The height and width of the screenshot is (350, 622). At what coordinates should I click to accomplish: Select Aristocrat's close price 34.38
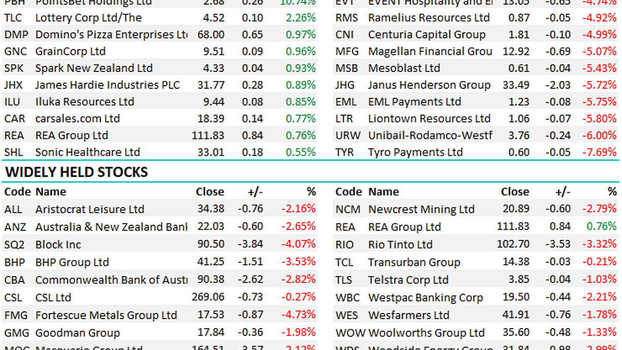tap(211, 209)
